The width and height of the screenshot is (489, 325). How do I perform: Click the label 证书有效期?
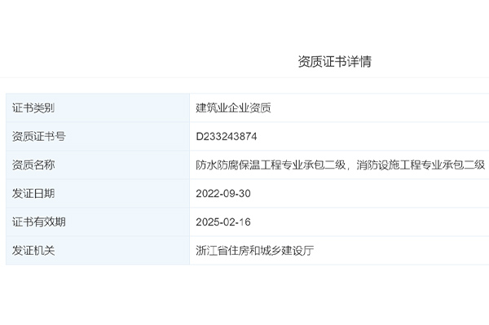[39, 222]
